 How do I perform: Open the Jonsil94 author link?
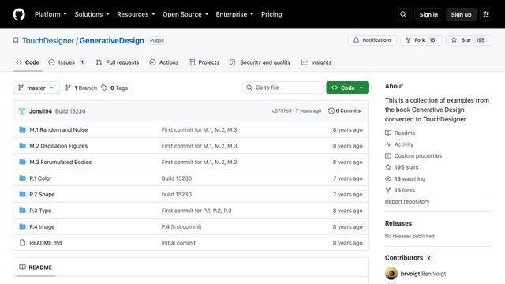(40, 111)
